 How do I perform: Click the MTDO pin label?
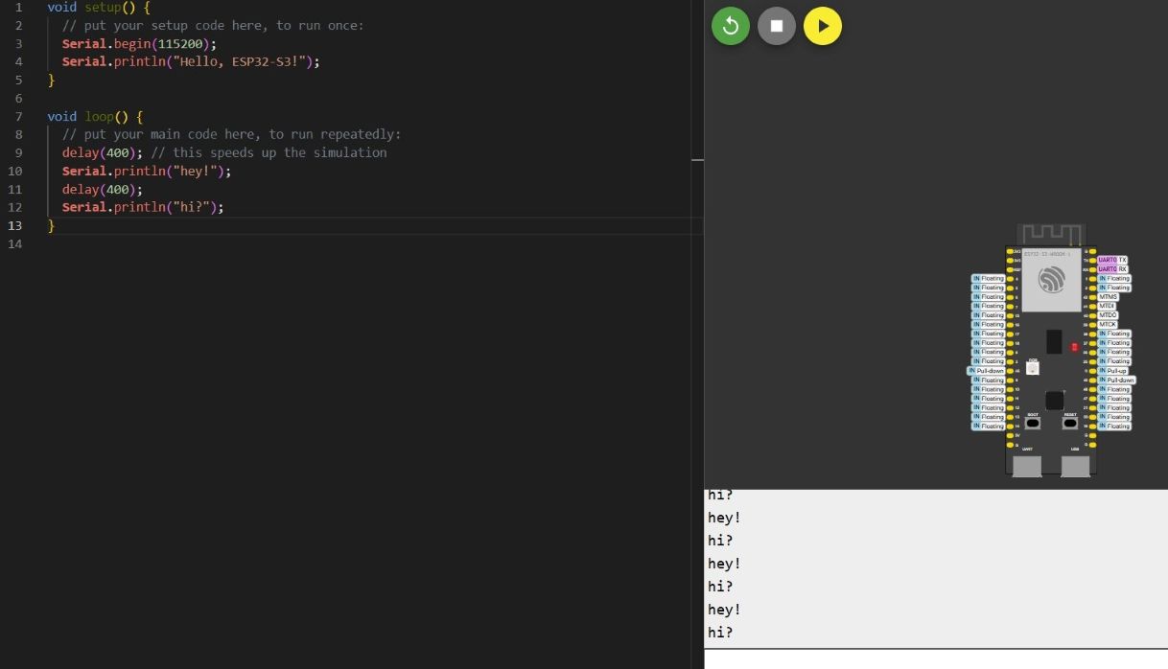tap(1108, 315)
